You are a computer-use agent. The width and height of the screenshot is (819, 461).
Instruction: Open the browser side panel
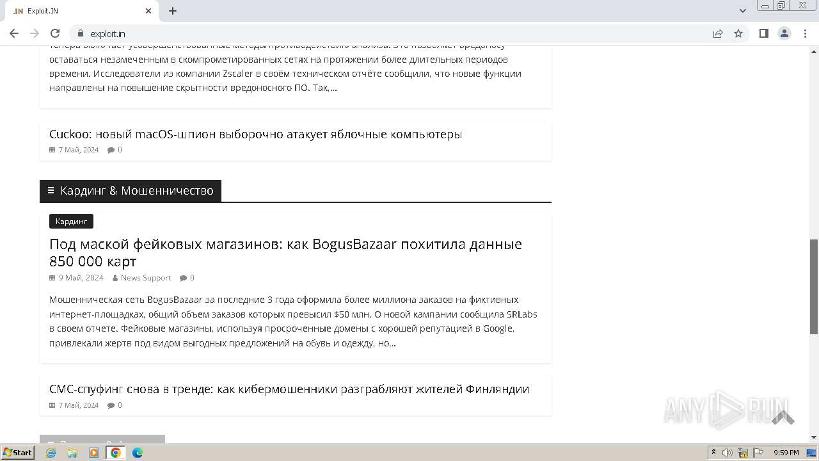tap(763, 33)
